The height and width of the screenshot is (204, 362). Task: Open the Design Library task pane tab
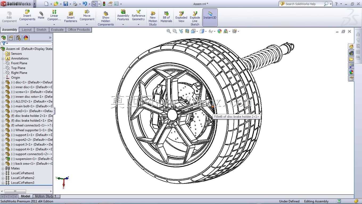(x=351, y=53)
